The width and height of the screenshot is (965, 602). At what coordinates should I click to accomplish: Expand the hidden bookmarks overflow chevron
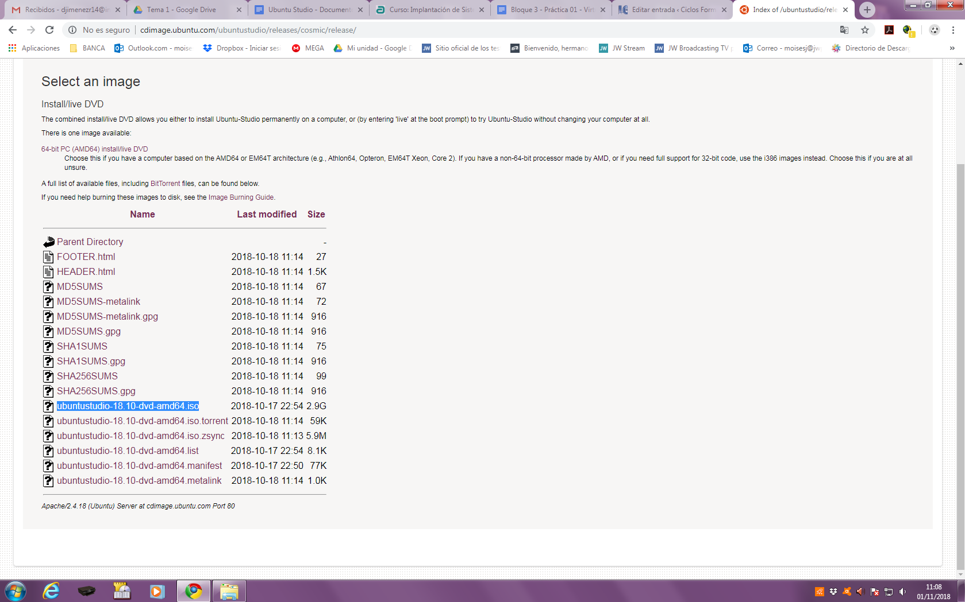point(952,48)
